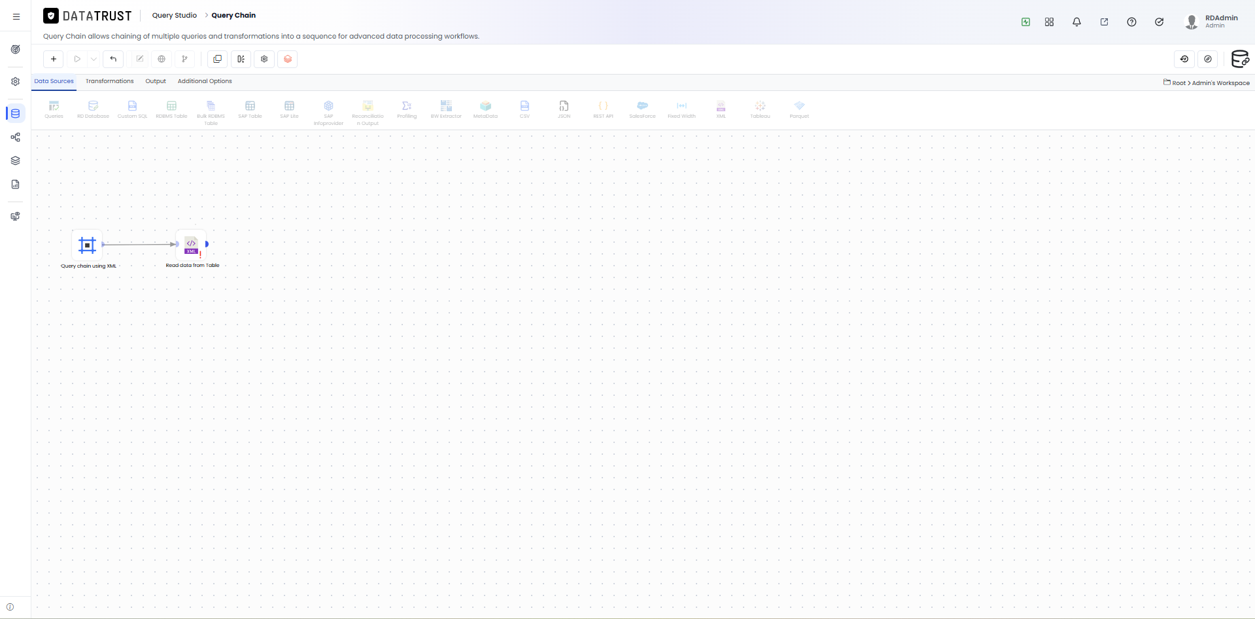Open the Root Admin's Workspace folder path

1207,82
